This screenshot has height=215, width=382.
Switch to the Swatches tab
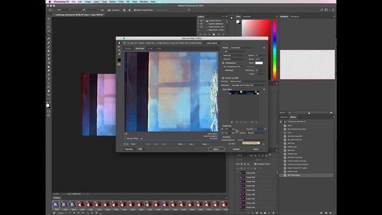[247, 17]
